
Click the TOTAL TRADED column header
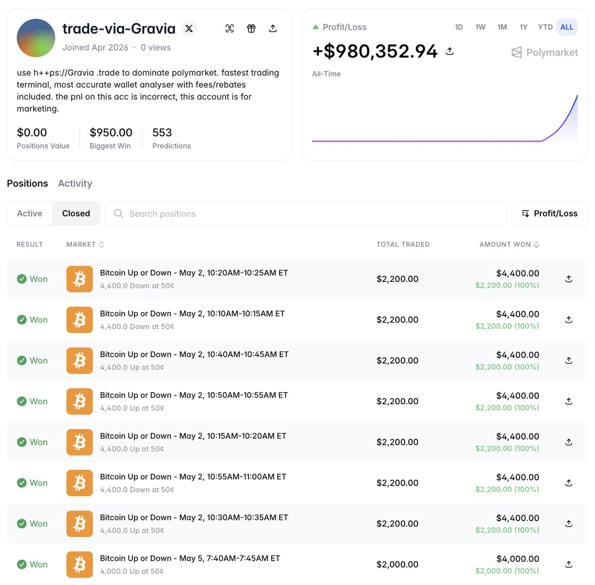click(x=403, y=244)
